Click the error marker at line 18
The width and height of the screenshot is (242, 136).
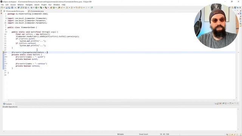[x=3, y=52]
